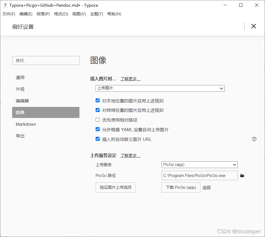The width and height of the screenshot is (265, 237).
Task: Click the PicGo path input field
Action: (200, 176)
